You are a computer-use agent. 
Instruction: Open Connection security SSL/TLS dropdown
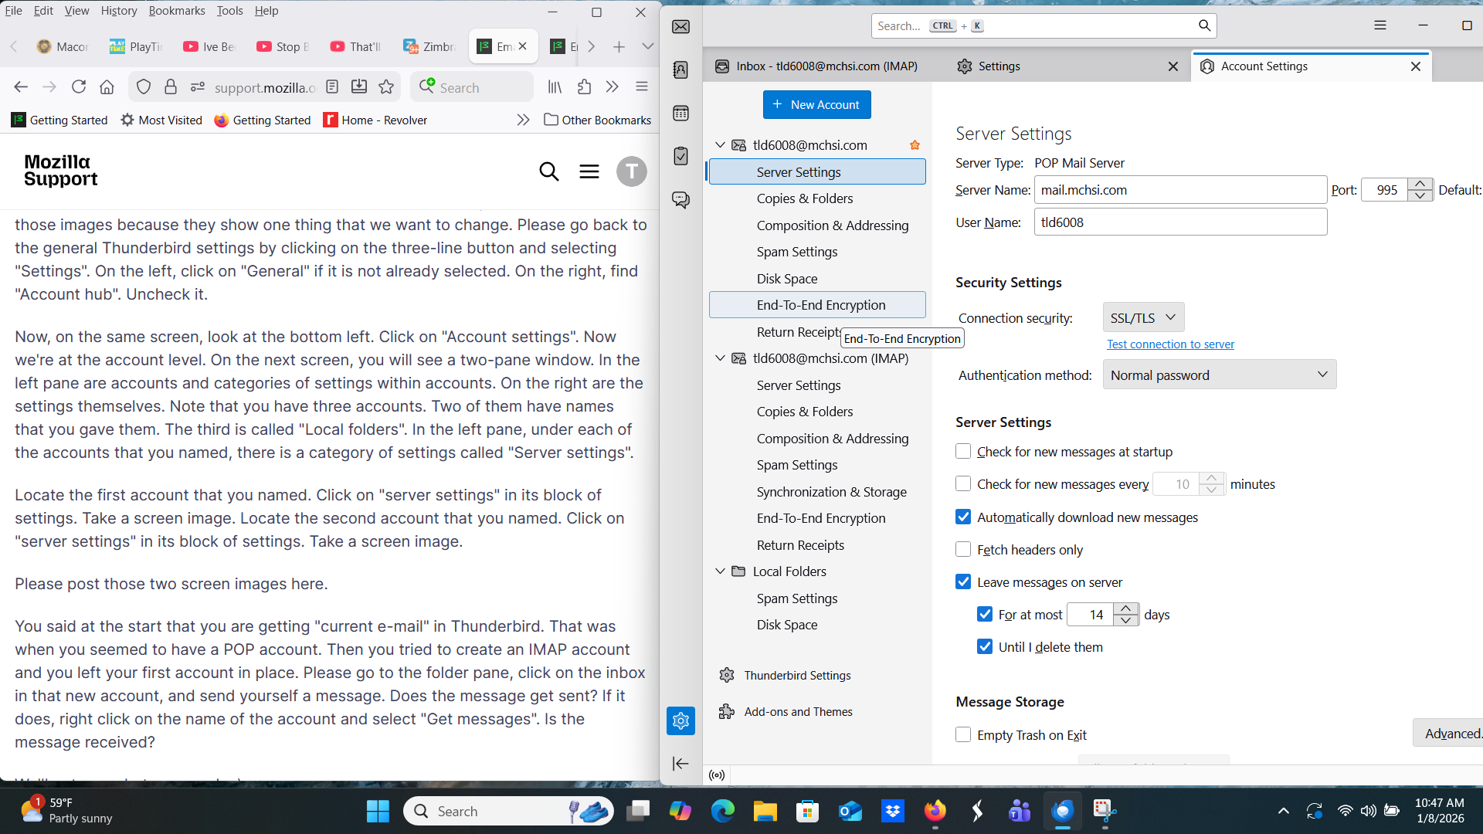click(1143, 317)
